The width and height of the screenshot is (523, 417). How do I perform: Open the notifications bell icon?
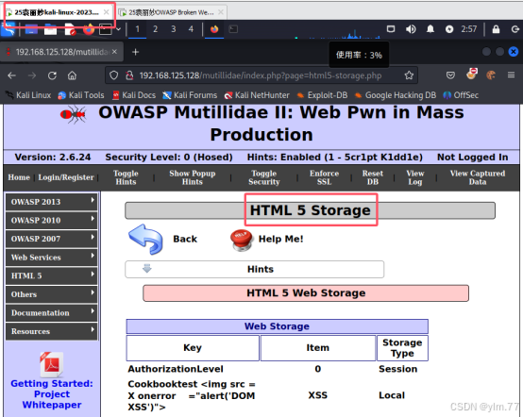click(x=430, y=29)
